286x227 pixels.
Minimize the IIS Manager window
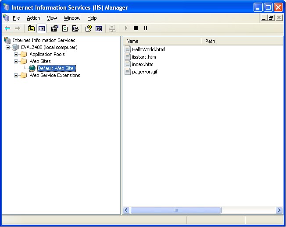tap(258, 7)
